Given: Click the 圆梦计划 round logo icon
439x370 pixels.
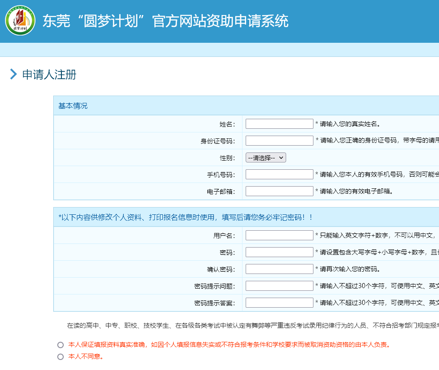Looking at the screenshot, I should [20, 21].
